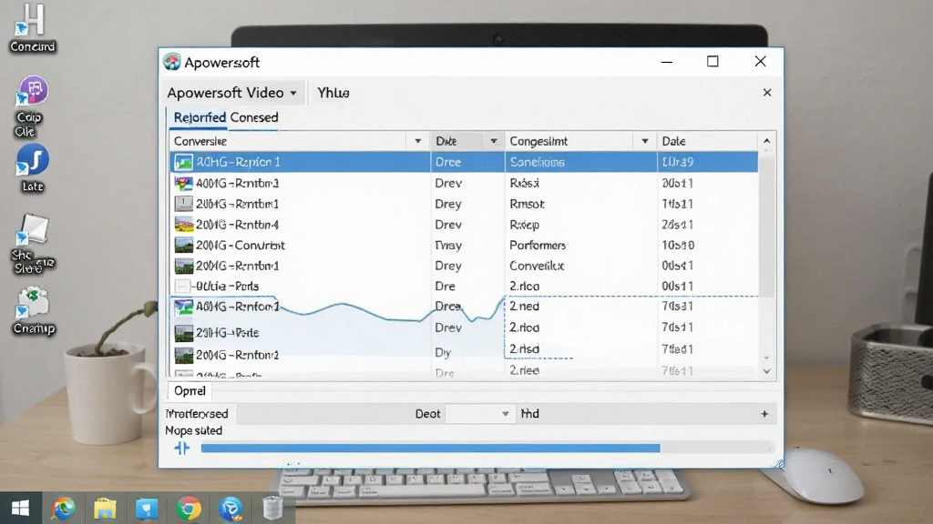Minimize the Apowersoft window
The height and width of the screenshot is (524, 933).
coord(666,62)
